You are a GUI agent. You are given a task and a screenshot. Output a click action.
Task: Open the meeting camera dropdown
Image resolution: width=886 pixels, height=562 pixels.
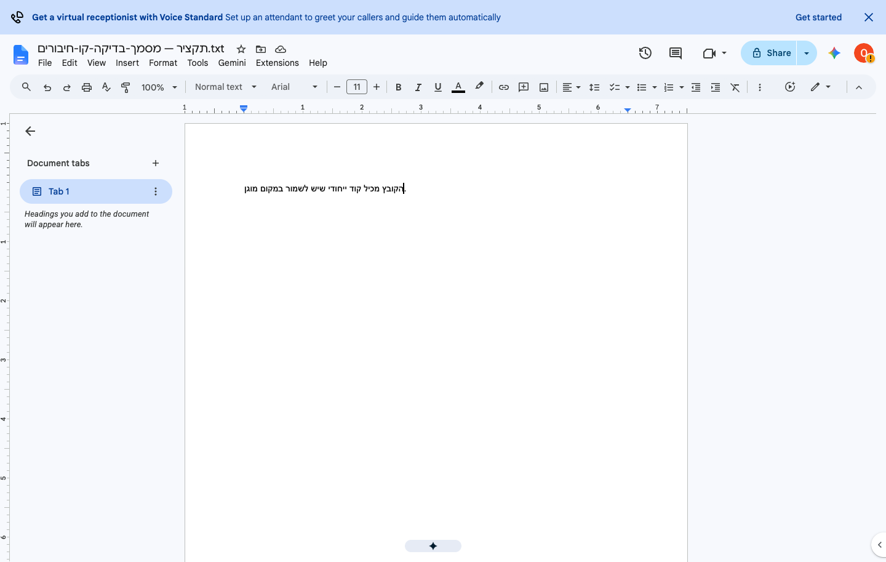pyautogui.click(x=714, y=53)
